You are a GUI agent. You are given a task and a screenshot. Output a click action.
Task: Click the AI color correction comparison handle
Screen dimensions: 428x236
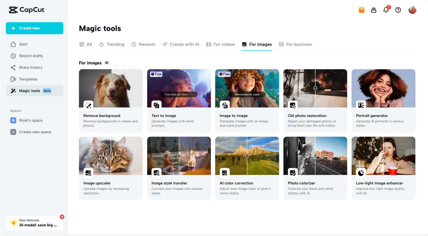click(247, 156)
